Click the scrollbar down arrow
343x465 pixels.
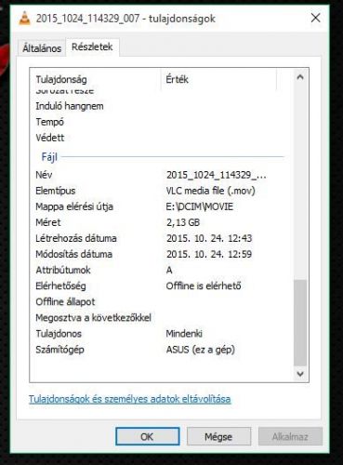pos(300,374)
